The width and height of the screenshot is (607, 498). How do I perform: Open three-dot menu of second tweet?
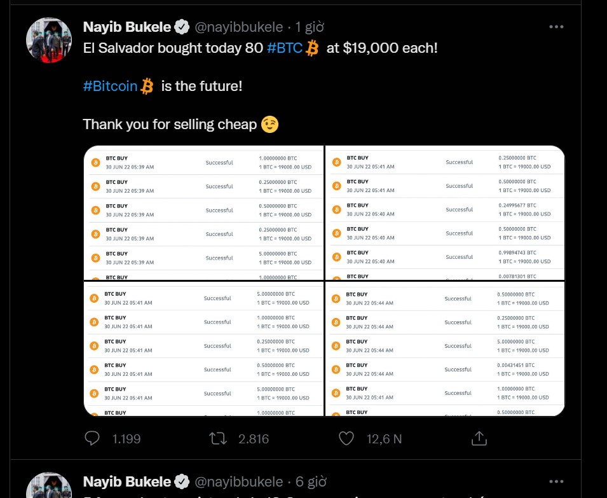click(x=556, y=481)
